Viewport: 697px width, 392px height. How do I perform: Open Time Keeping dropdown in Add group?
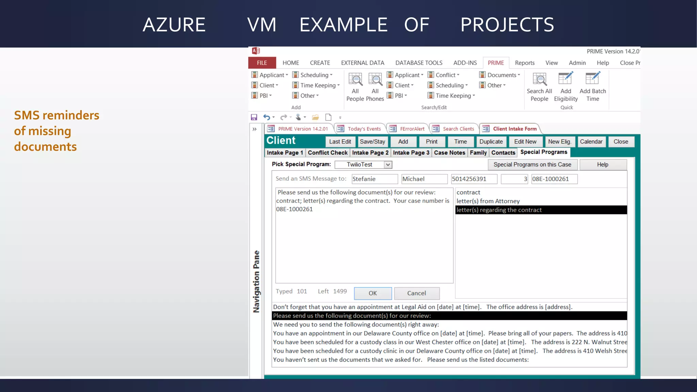tap(316, 85)
